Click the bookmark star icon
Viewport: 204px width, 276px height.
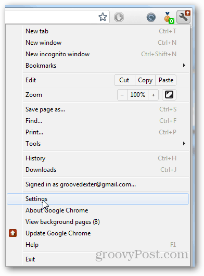coord(103,17)
